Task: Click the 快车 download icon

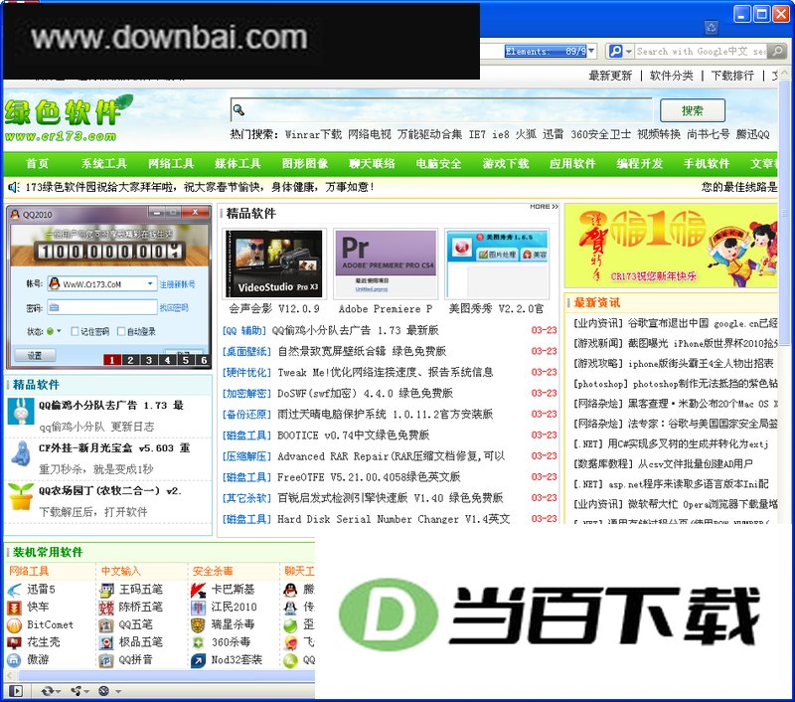Action: [14, 608]
